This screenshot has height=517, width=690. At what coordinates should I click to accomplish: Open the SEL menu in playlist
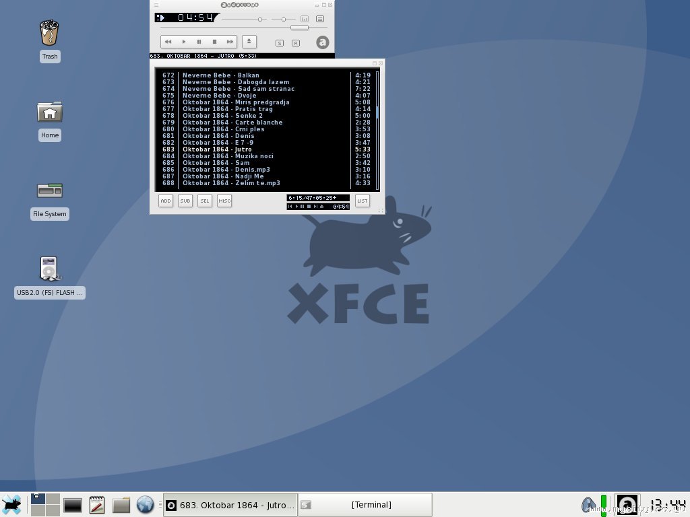[205, 201]
